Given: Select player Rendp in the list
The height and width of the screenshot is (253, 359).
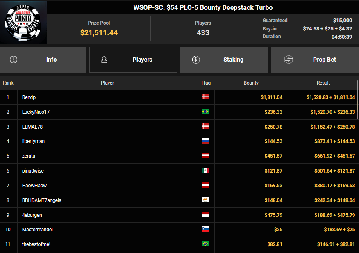Looking at the screenshot, I should 29,97.
